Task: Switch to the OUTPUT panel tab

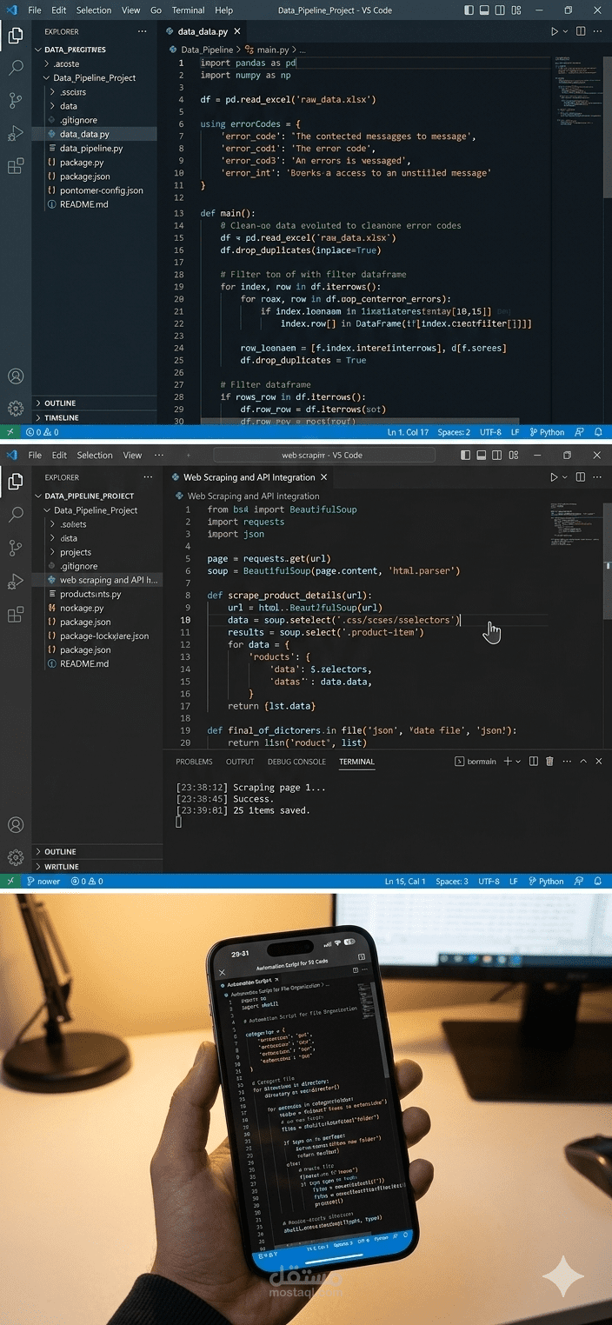Action: (240, 762)
